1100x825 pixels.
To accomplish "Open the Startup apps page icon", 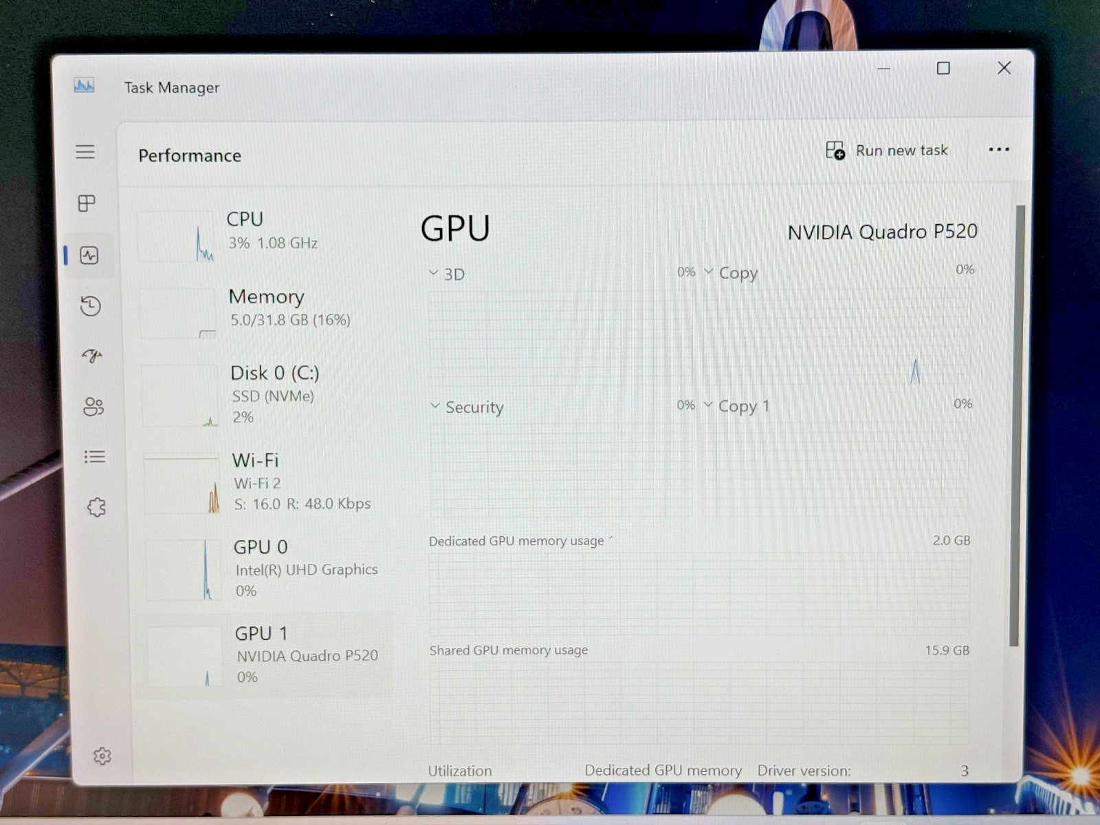I will point(92,355).
